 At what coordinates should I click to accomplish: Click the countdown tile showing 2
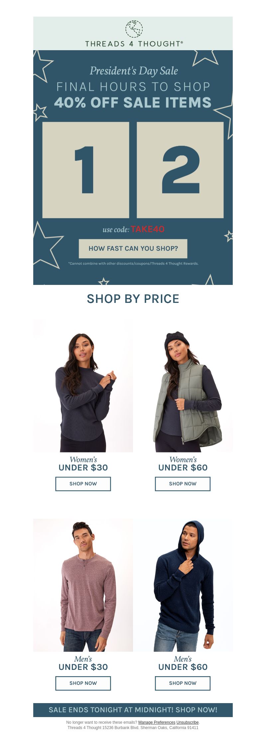180,170
